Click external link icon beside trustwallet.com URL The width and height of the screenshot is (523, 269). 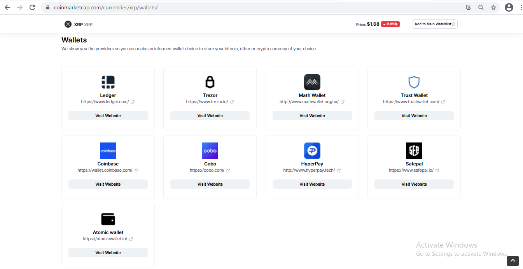[443, 102]
